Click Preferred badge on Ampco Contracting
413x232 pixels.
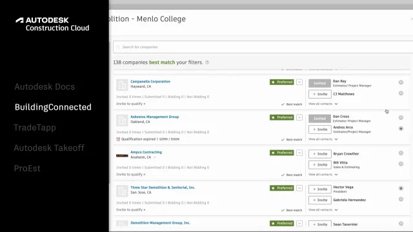tap(281, 153)
